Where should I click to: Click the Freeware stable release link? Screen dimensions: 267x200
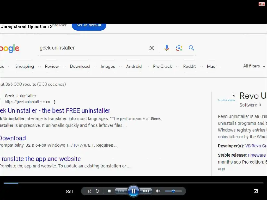pos(257,155)
